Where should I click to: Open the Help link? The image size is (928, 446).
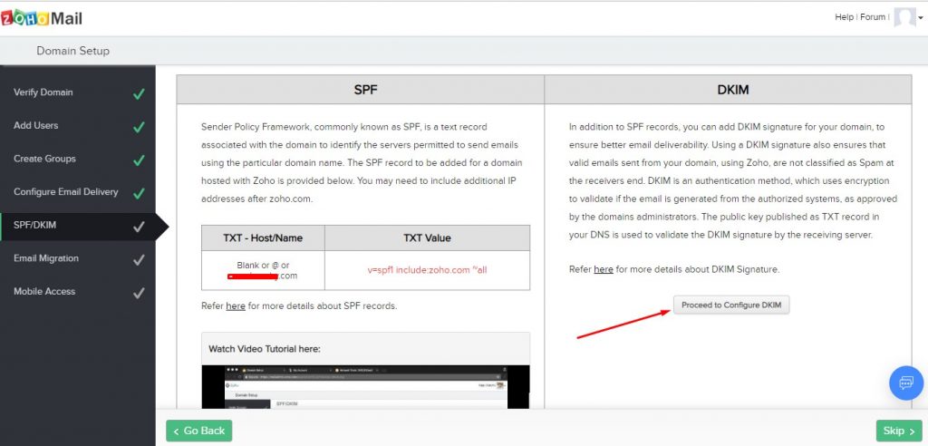(x=844, y=17)
